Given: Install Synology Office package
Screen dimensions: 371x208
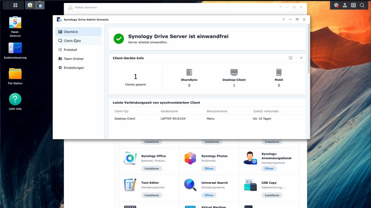Looking at the screenshot, I should coord(151,169).
